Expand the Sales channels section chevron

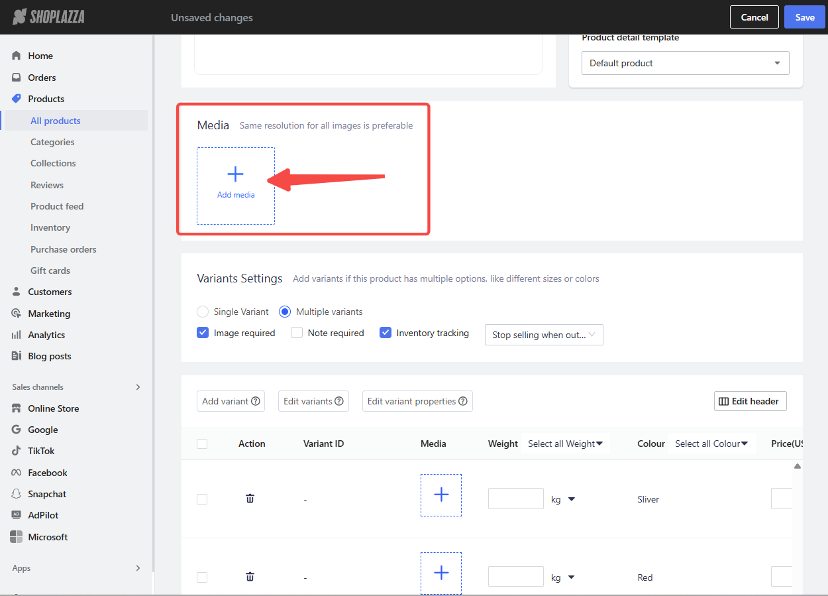[138, 387]
